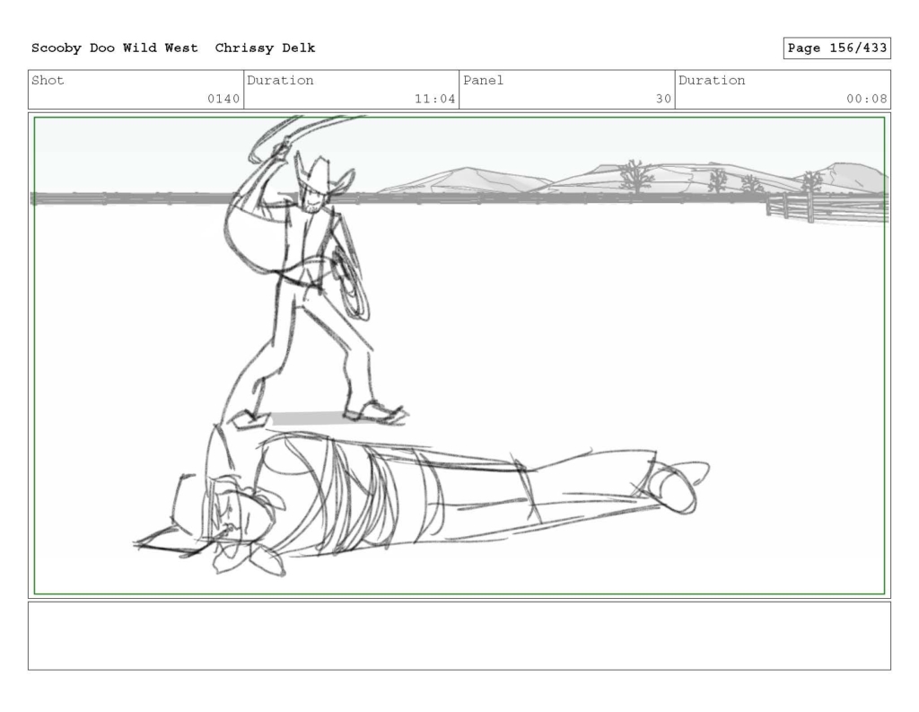Click the panel duration value "00:08"

click(x=866, y=99)
